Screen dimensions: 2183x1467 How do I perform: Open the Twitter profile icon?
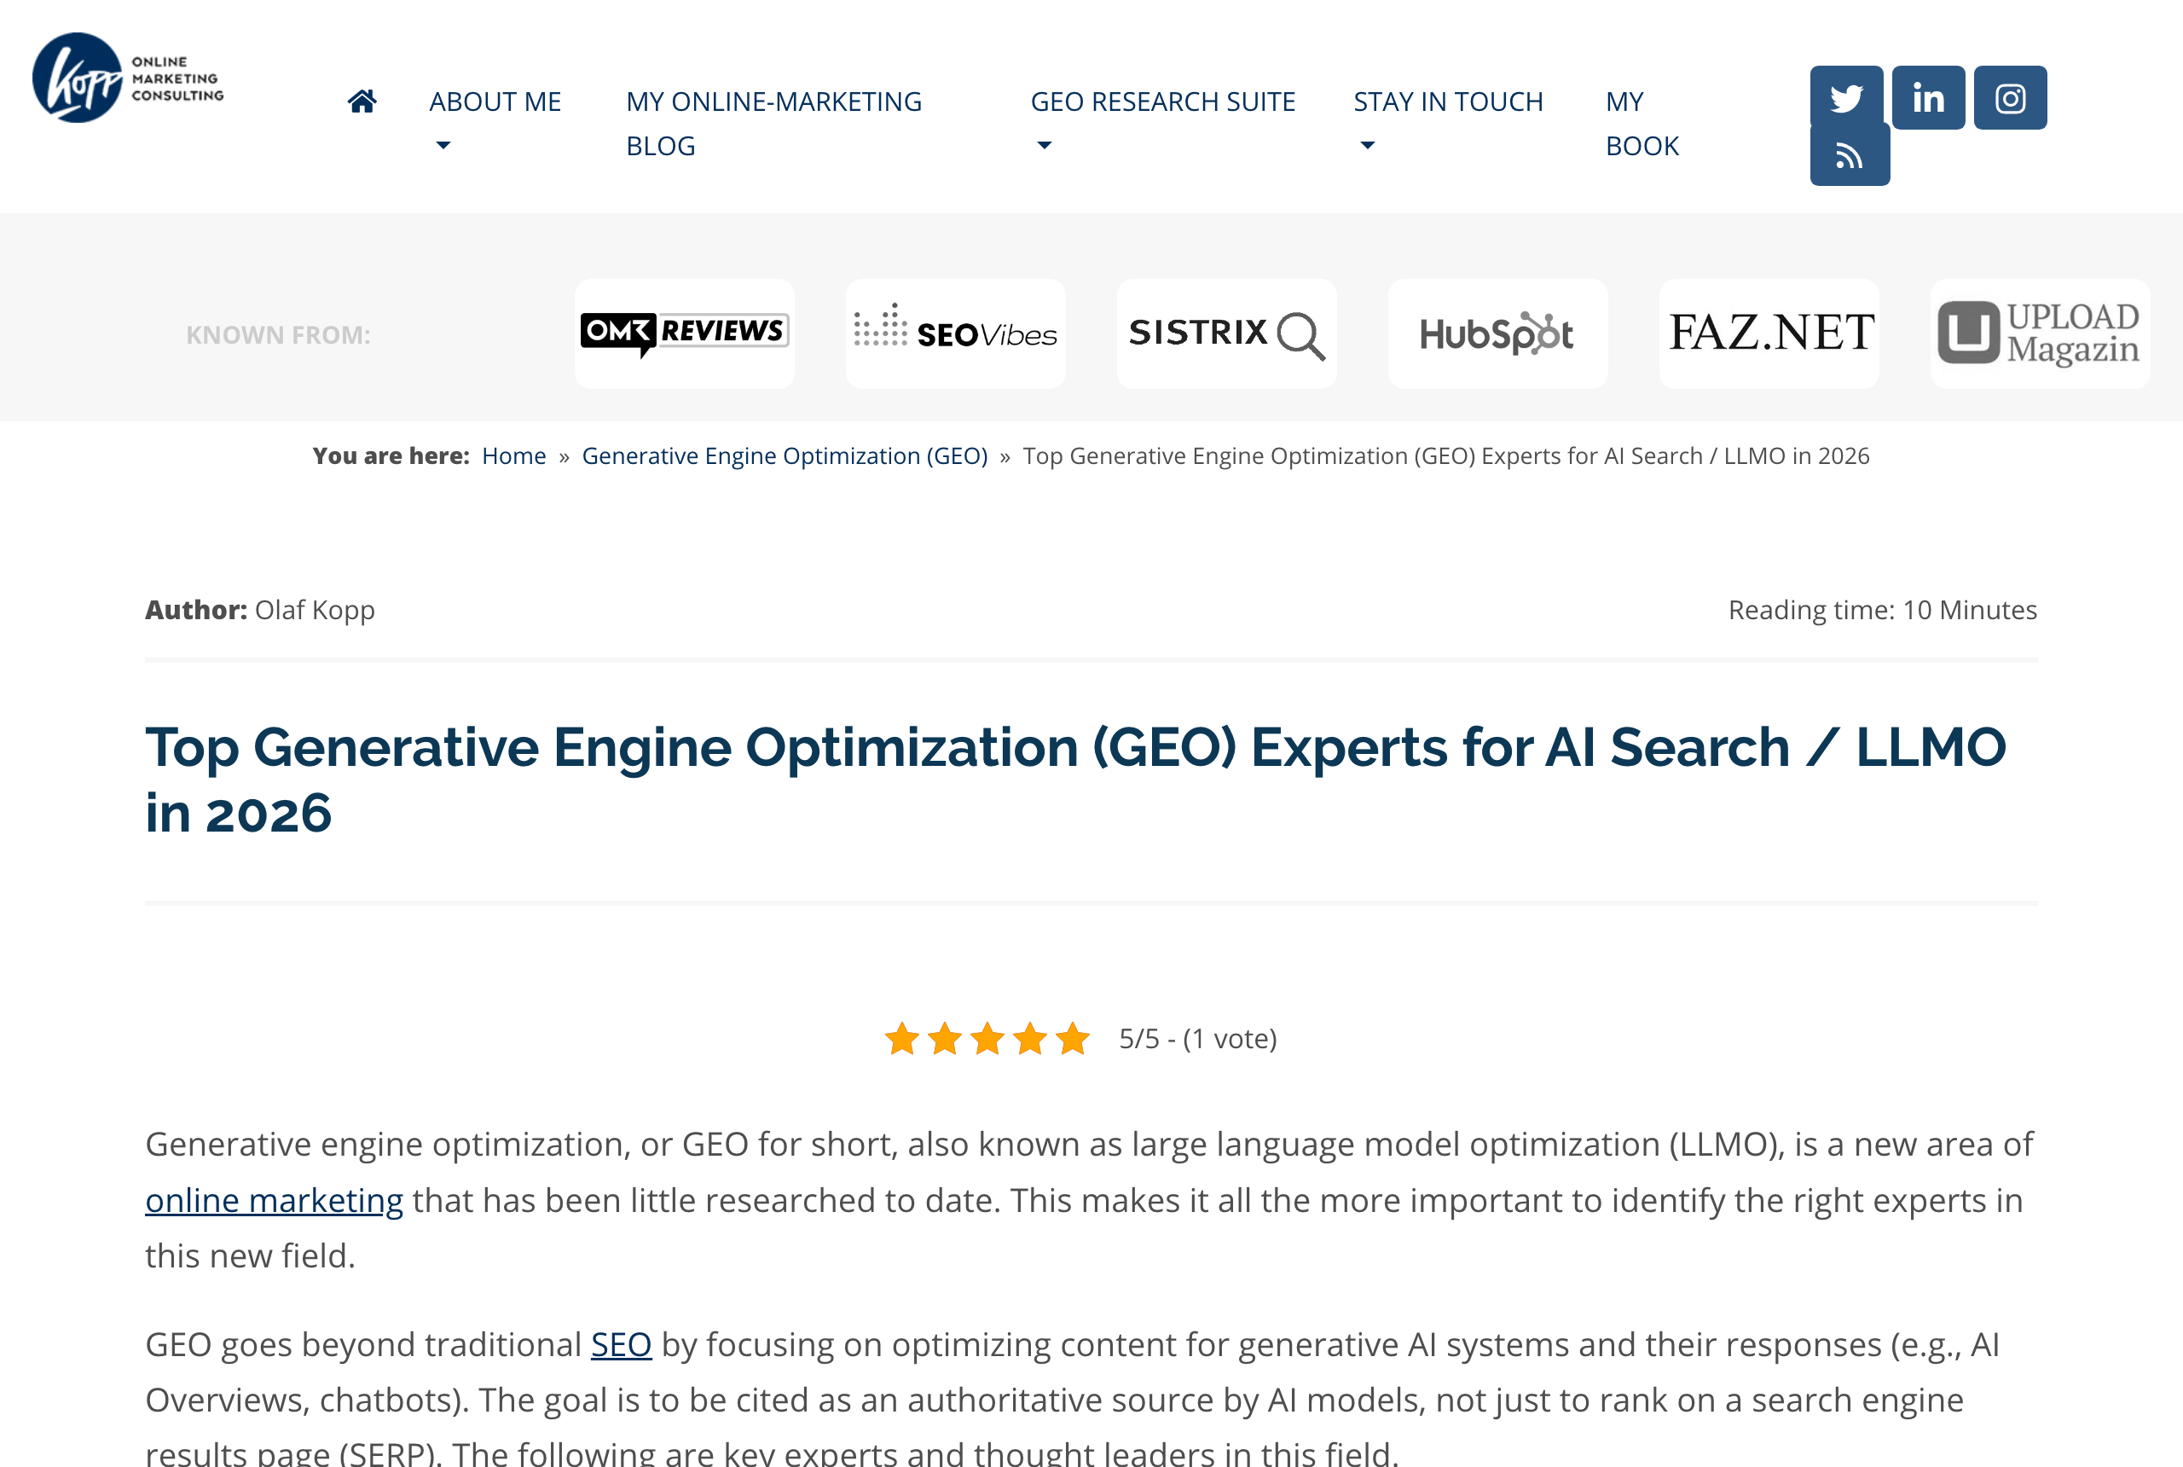1845,97
